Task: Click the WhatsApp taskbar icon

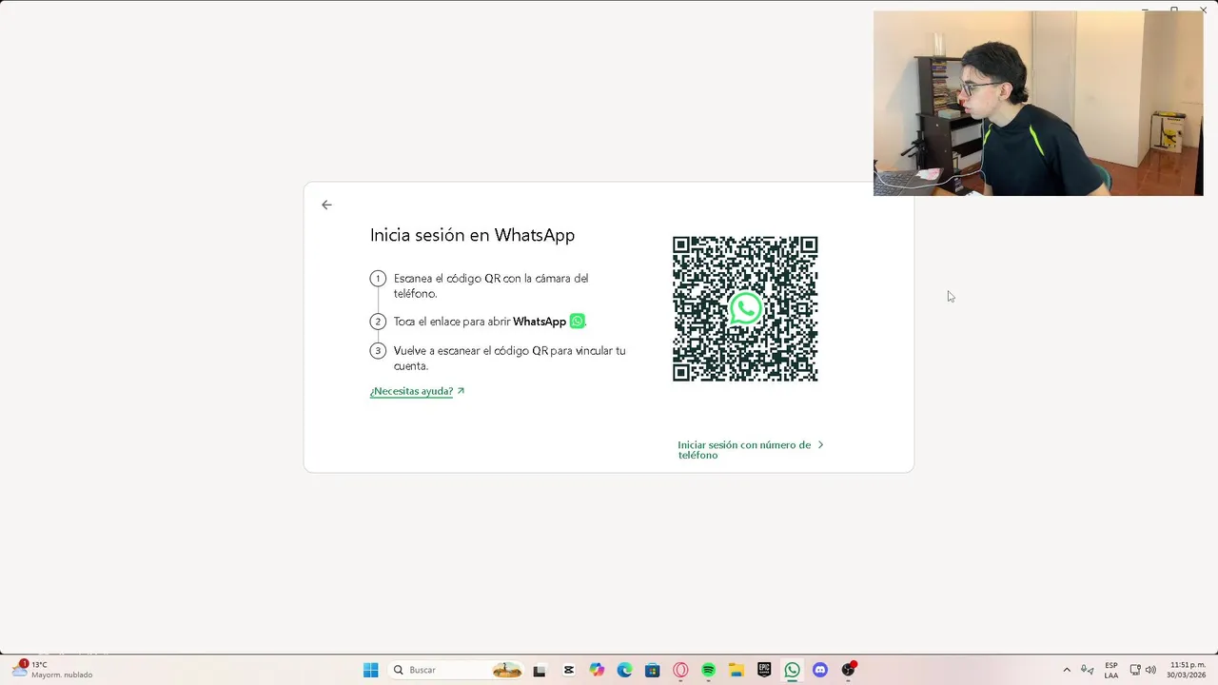Action: (x=792, y=670)
